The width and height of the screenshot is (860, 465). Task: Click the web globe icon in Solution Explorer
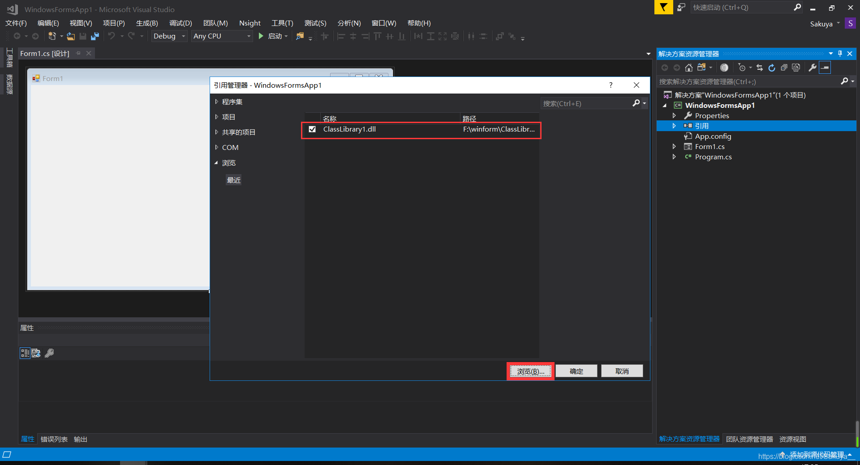[x=724, y=68]
